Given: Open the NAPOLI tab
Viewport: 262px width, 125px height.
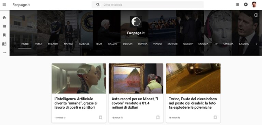Looking at the screenshot, I should point(69,44).
